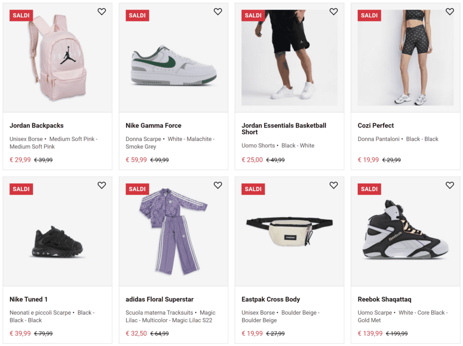Go to Jordan Essentials Basketball Short page
This screenshot has width=463, height=346.
click(x=284, y=129)
